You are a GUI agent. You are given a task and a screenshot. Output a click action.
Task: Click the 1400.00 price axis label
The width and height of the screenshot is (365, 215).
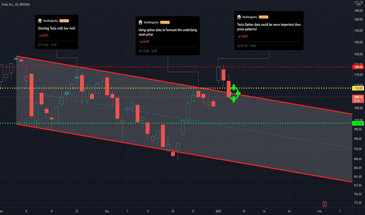[x=358, y=19]
